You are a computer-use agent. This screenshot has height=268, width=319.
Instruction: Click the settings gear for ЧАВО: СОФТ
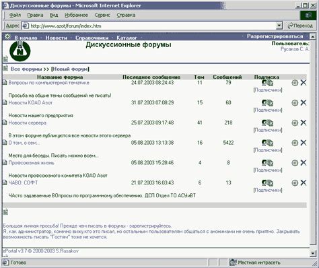[295, 182]
